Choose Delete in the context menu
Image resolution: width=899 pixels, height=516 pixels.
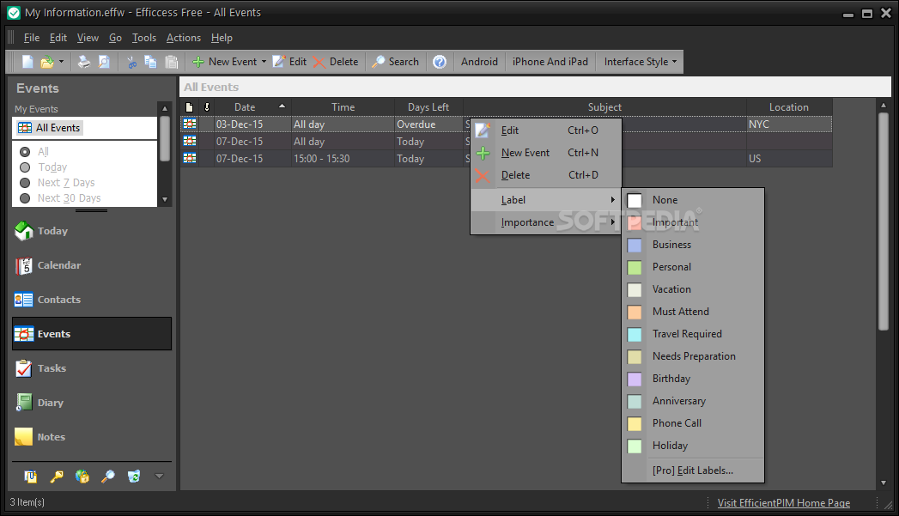point(546,175)
